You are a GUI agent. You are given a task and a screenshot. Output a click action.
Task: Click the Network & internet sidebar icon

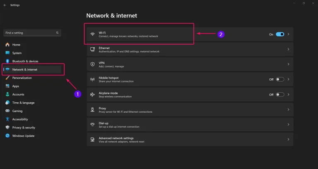(x=7, y=70)
